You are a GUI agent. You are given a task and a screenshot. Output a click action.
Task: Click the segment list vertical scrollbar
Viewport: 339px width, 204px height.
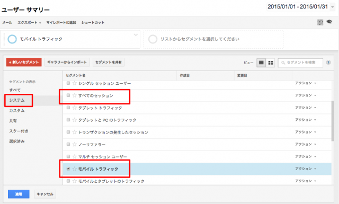click(333, 121)
